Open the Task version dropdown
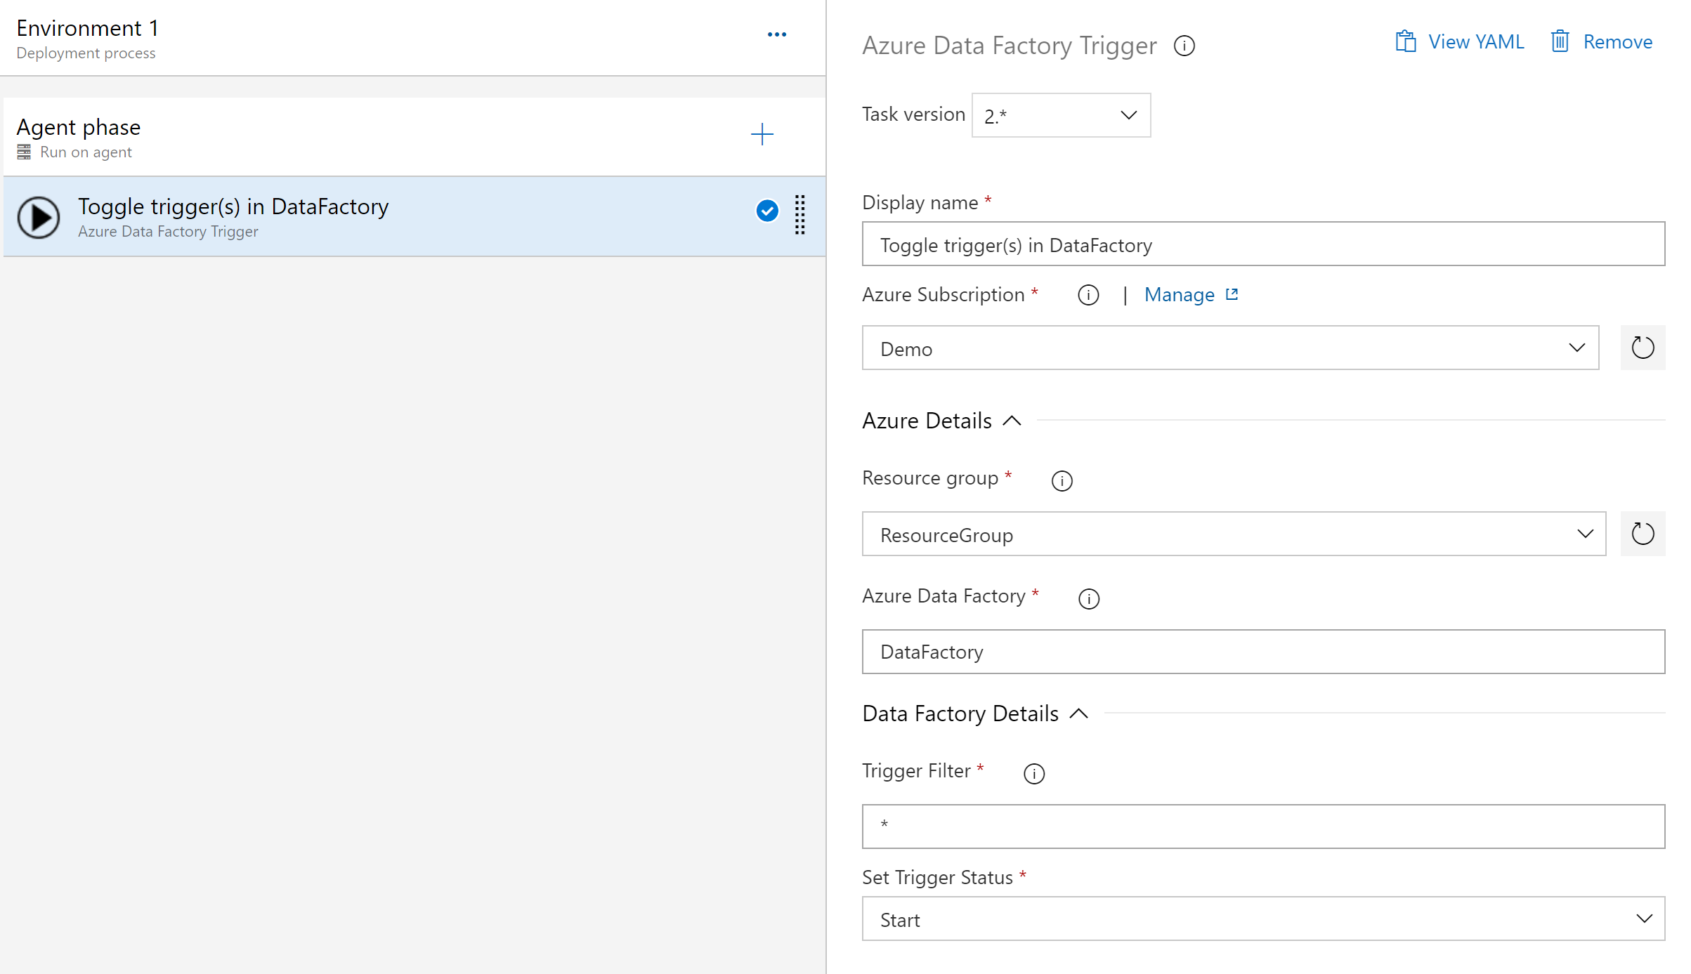The height and width of the screenshot is (974, 1691). 1060,115
